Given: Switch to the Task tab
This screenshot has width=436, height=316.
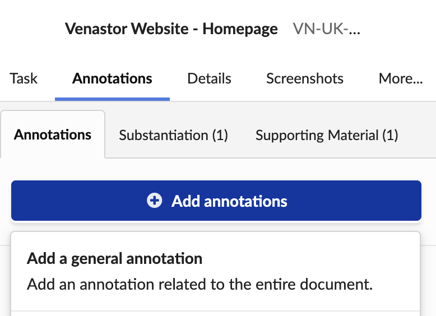Looking at the screenshot, I should [x=24, y=78].
